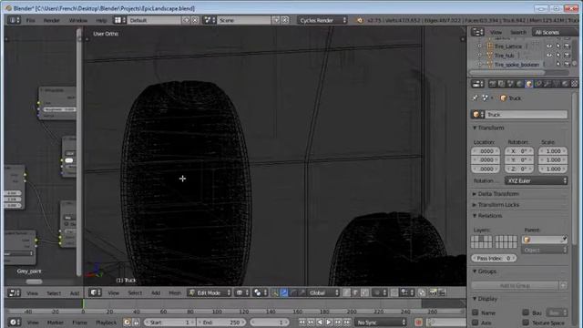Switch to World properties tab icon
Image resolution: width=583 pixels, height=328 pixels.
click(x=519, y=84)
